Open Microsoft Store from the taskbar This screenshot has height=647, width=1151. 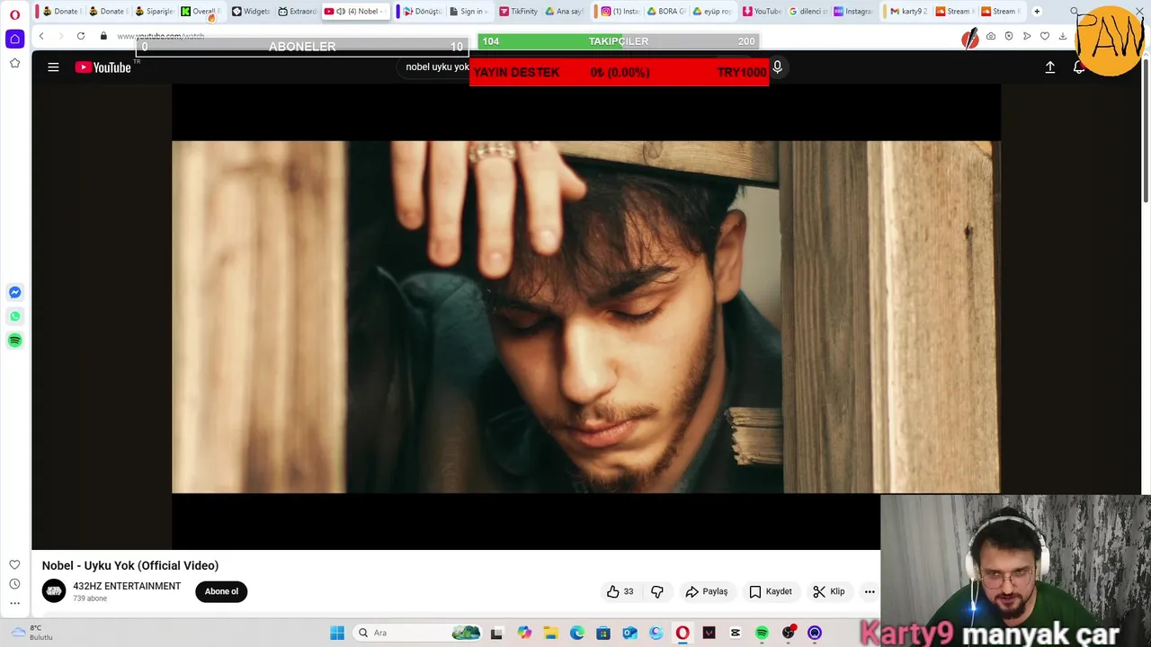(x=603, y=633)
